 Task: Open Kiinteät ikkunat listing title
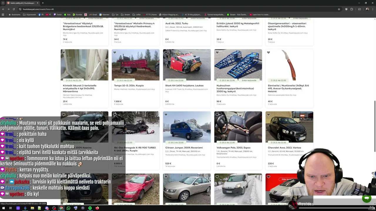pos(80,89)
